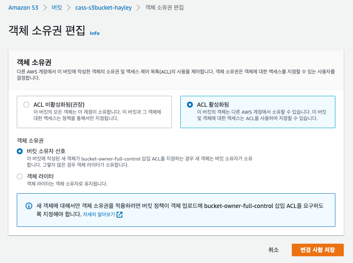Select ACL 비활성화됨(권장) radio option
Screen dimensions: 353x263
tap(26, 105)
